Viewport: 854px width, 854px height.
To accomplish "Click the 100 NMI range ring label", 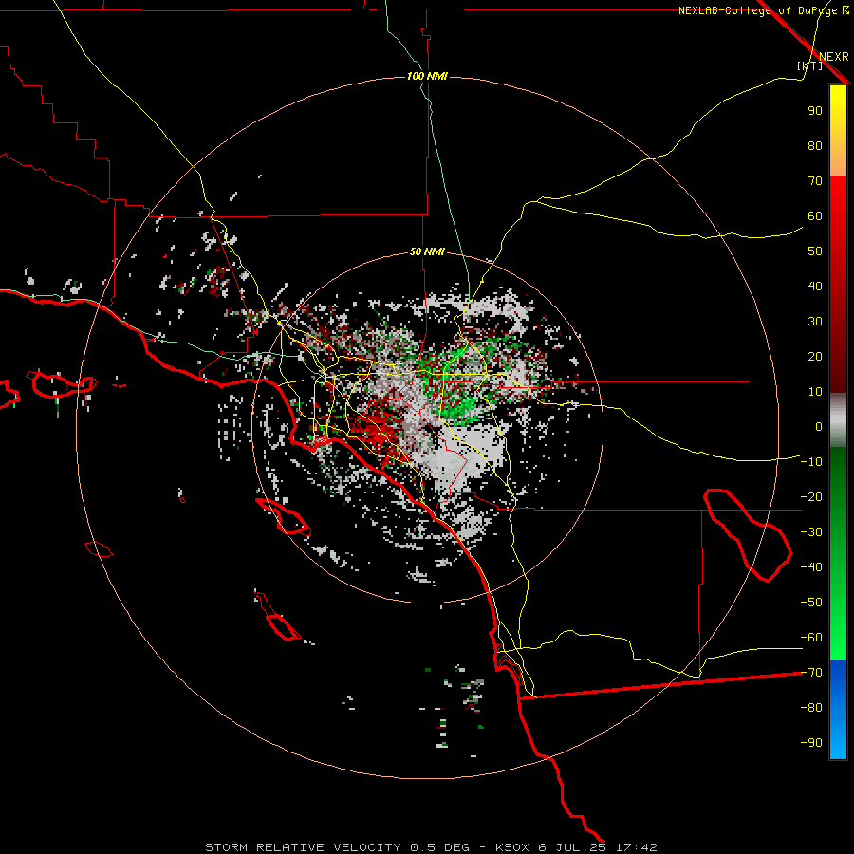I will [x=427, y=76].
